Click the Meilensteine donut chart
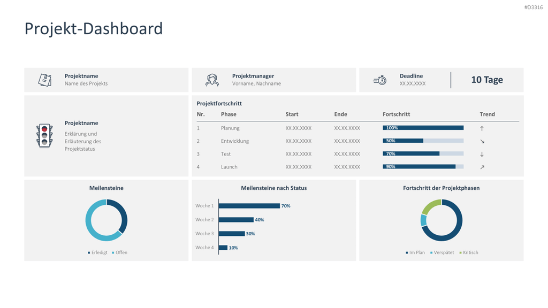The image size is (548, 308). pos(106,220)
